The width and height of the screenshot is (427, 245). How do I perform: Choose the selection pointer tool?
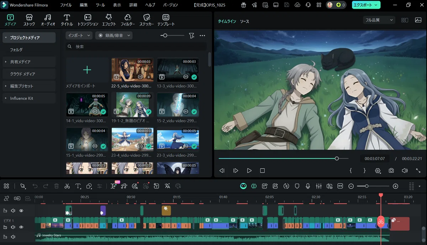tap(23, 186)
